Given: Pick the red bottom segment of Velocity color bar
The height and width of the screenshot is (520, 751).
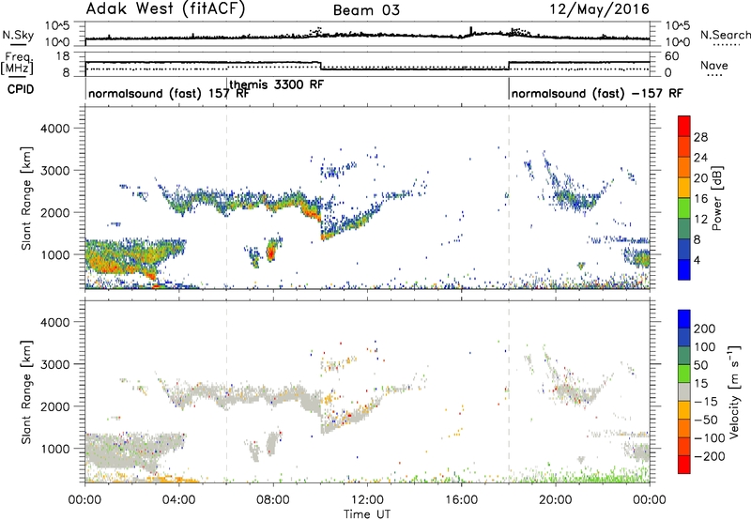Looking at the screenshot, I should coord(684,465).
